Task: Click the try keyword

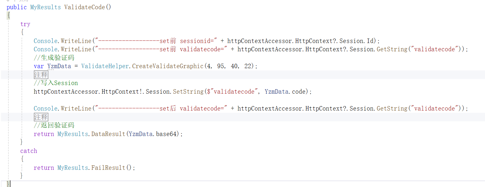Action: point(25,24)
